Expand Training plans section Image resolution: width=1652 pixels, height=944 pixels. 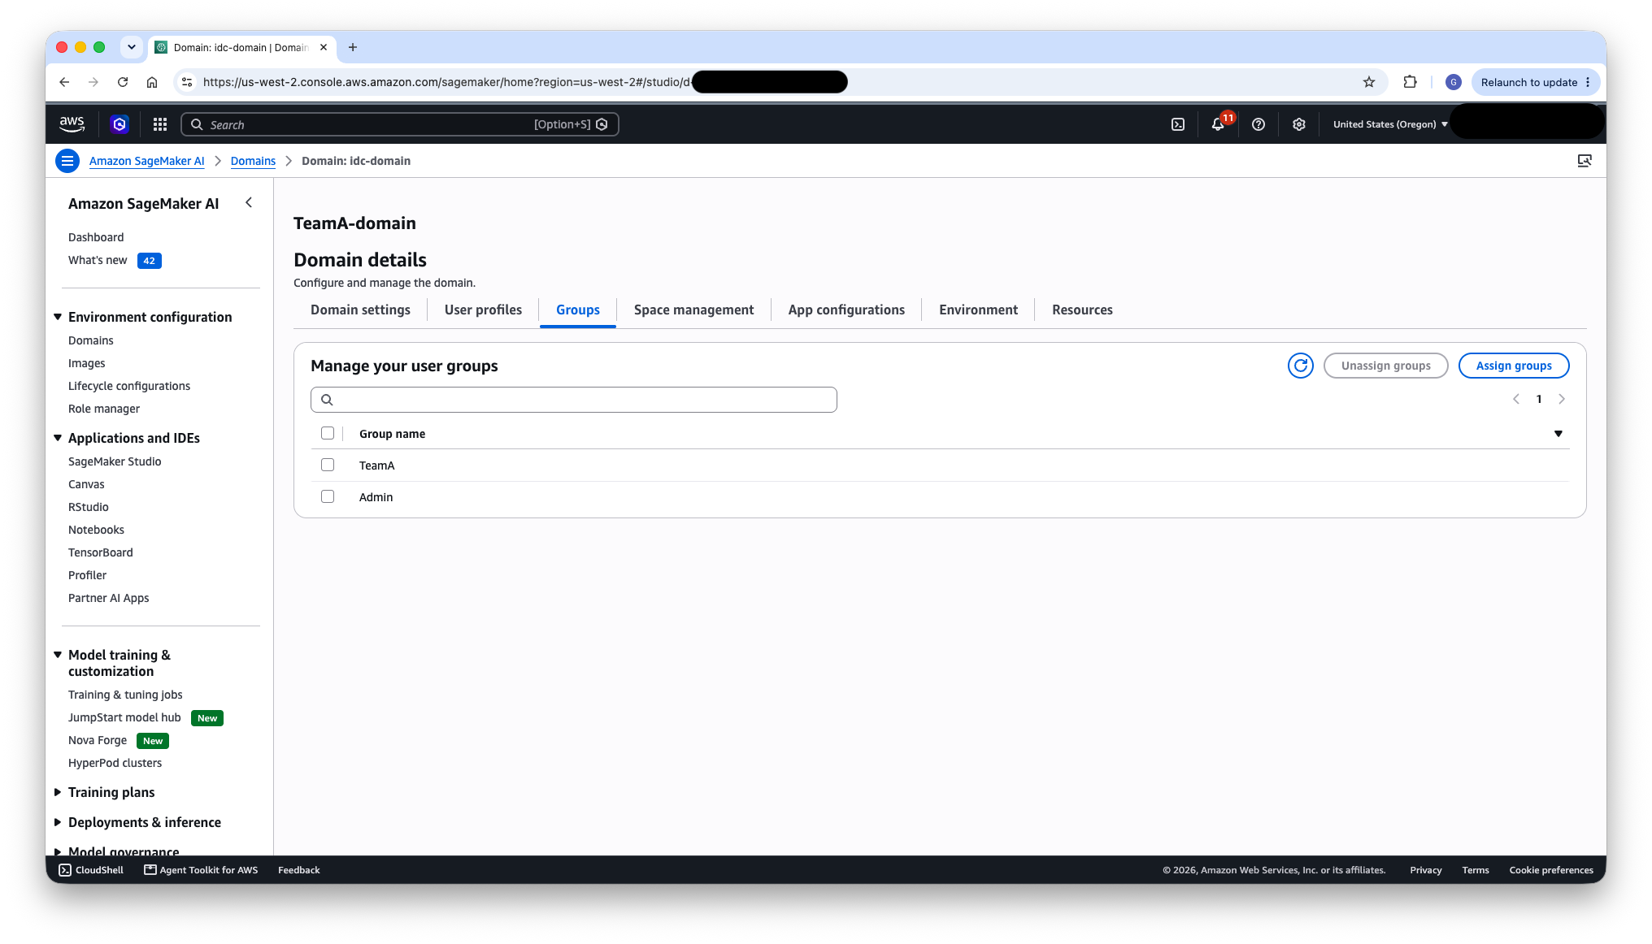58,792
